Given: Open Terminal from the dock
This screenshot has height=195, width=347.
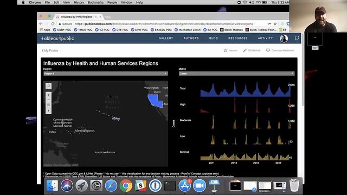Looking at the screenshot, I should [170, 185].
